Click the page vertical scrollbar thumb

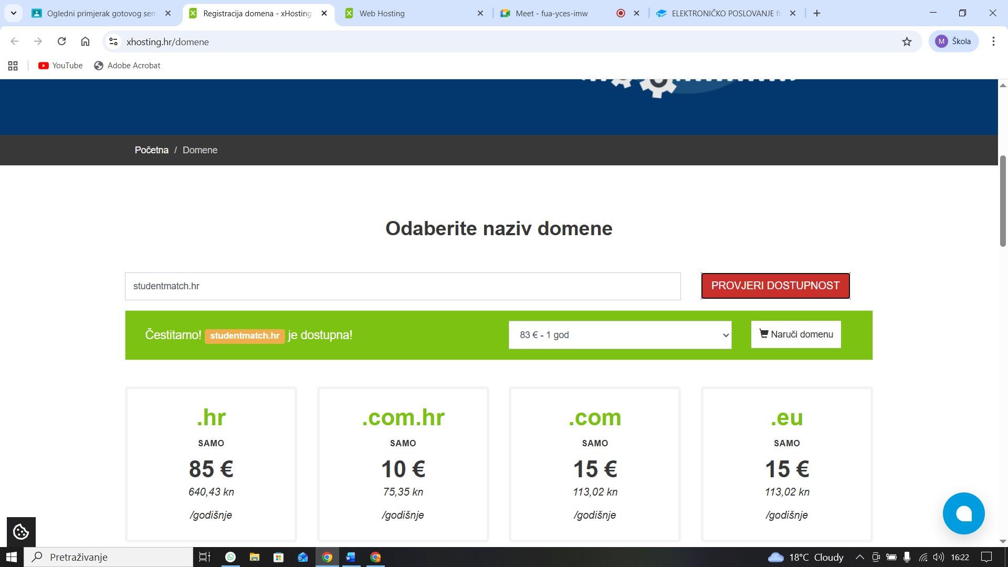(1002, 199)
